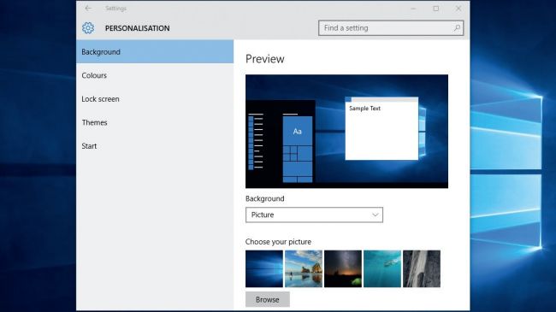556x312 pixels.
Task: Minimize the Settings window
Action: pyautogui.click(x=413, y=9)
